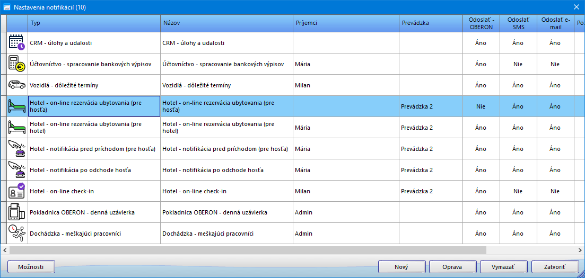
Task: Click the service bell icon for pred príchodom
Action: tap(17, 148)
